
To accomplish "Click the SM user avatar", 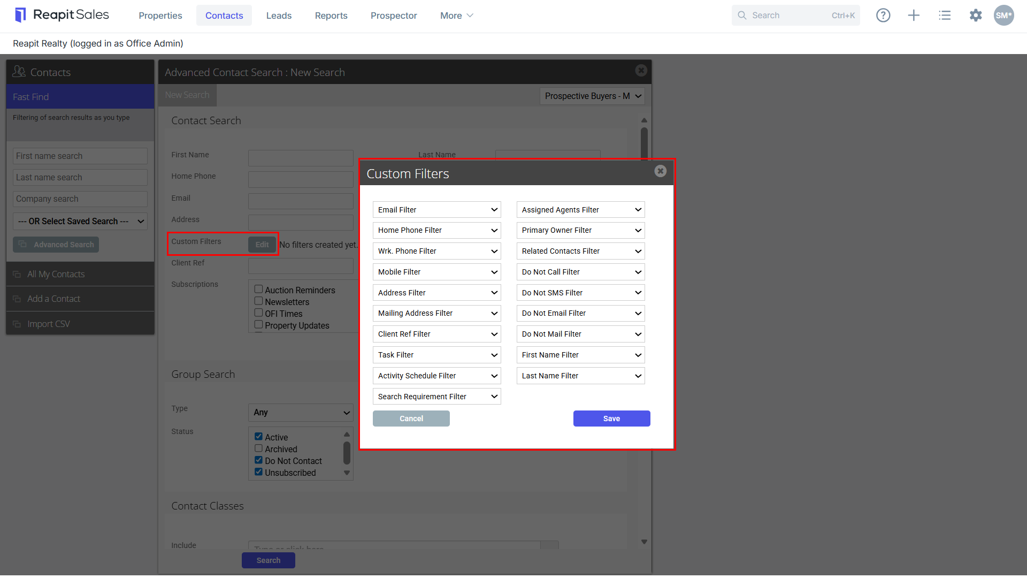I will click(1003, 16).
